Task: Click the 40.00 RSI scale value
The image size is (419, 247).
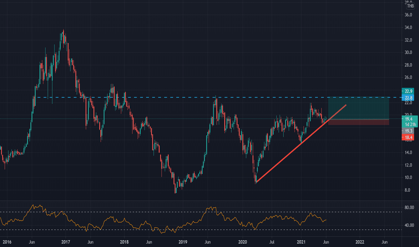Action: [409, 225]
